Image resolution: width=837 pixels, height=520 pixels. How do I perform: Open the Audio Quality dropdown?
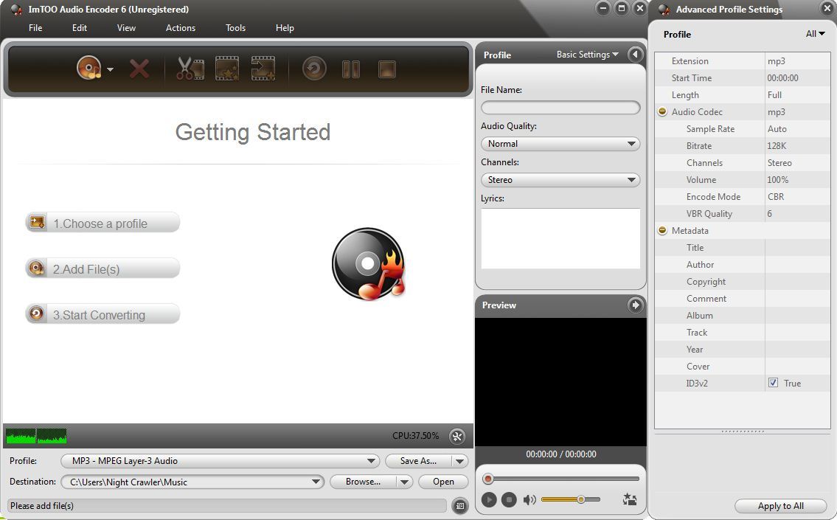pyautogui.click(x=560, y=144)
